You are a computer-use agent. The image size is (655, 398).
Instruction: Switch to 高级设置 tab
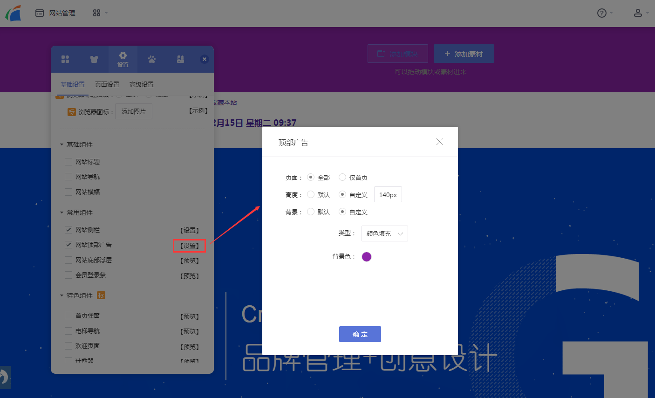[x=142, y=84]
